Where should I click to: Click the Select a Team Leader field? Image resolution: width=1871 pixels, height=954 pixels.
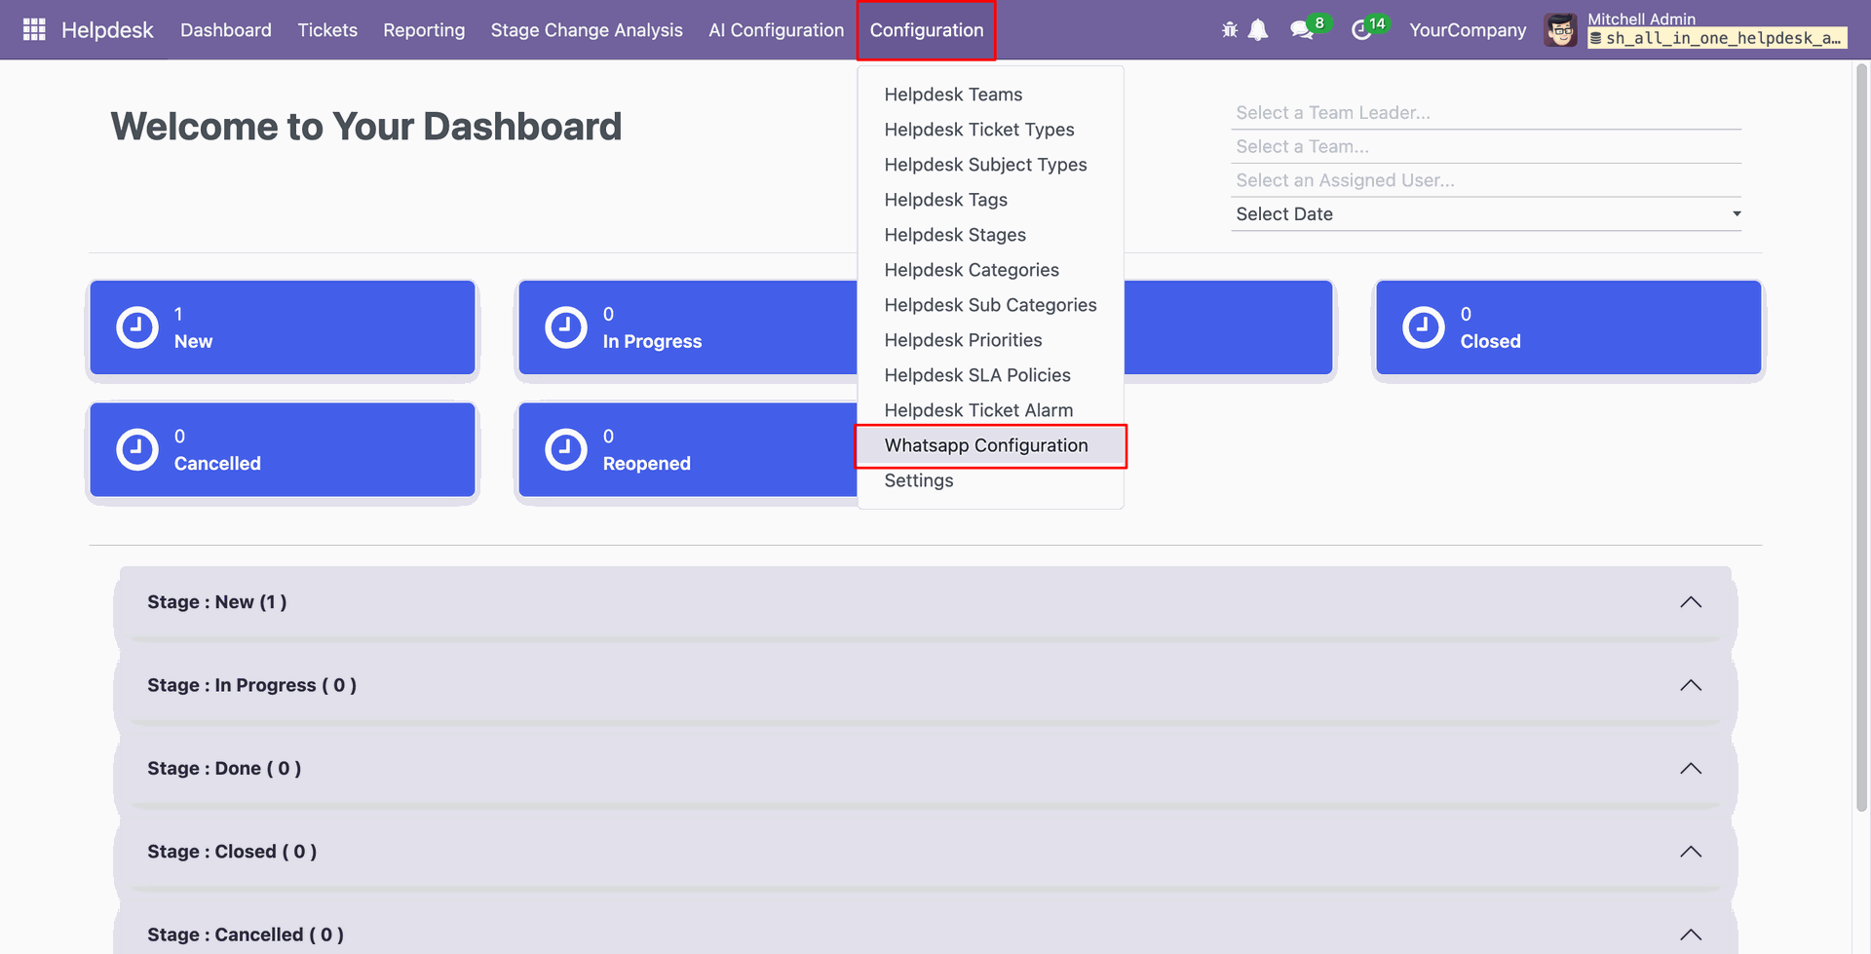coord(1486,113)
